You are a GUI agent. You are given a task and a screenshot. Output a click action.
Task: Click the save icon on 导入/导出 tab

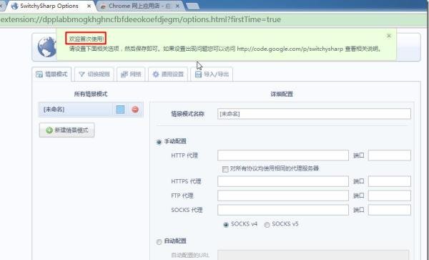(x=198, y=74)
